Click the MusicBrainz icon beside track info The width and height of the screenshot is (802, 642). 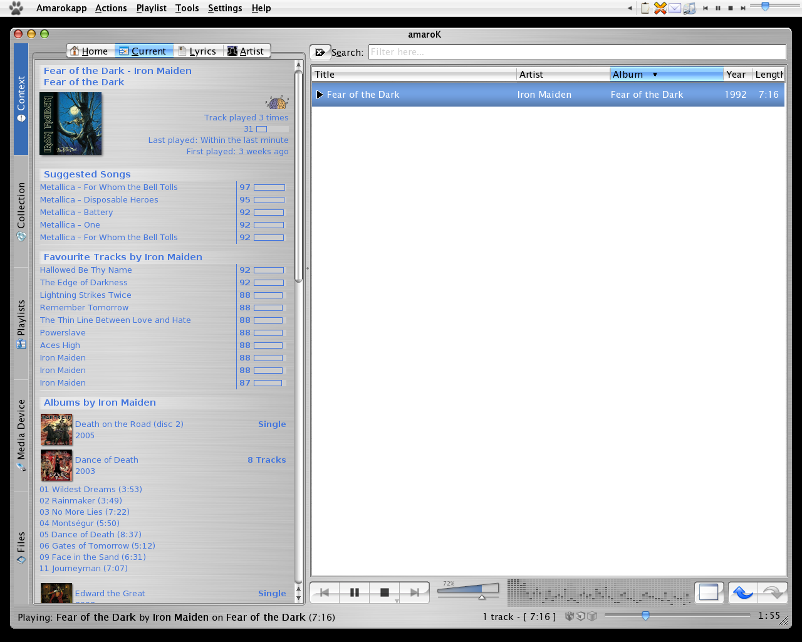tap(276, 102)
